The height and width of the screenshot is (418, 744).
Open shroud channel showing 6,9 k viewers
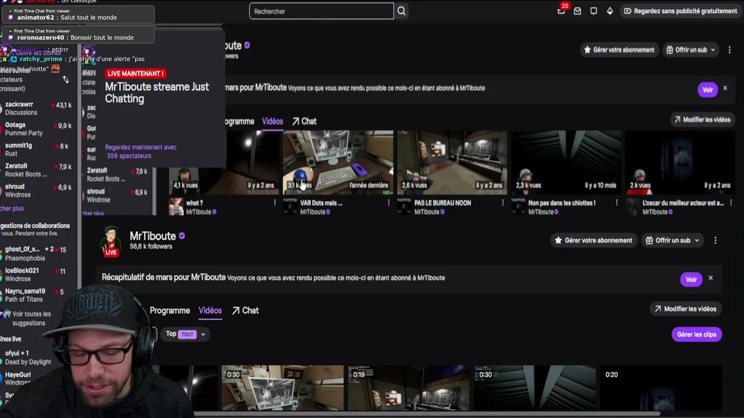click(x=37, y=191)
